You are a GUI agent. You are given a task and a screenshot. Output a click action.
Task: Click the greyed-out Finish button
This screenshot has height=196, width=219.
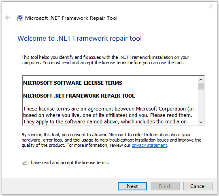tap(165, 186)
